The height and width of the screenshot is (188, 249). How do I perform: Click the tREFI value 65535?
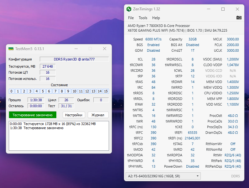(193, 133)
